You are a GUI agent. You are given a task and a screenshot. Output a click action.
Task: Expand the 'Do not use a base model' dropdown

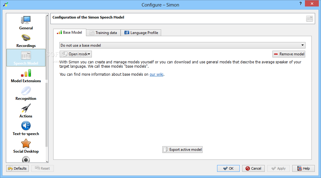point(182,45)
